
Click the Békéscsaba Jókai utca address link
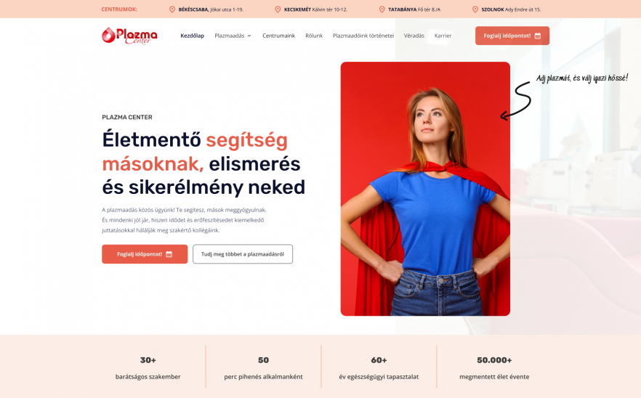pyautogui.click(x=211, y=9)
